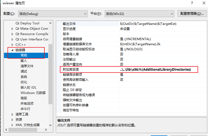Select the 注册输出 property
This screenshot has height=136, width=208.
[x=131, y=59]
